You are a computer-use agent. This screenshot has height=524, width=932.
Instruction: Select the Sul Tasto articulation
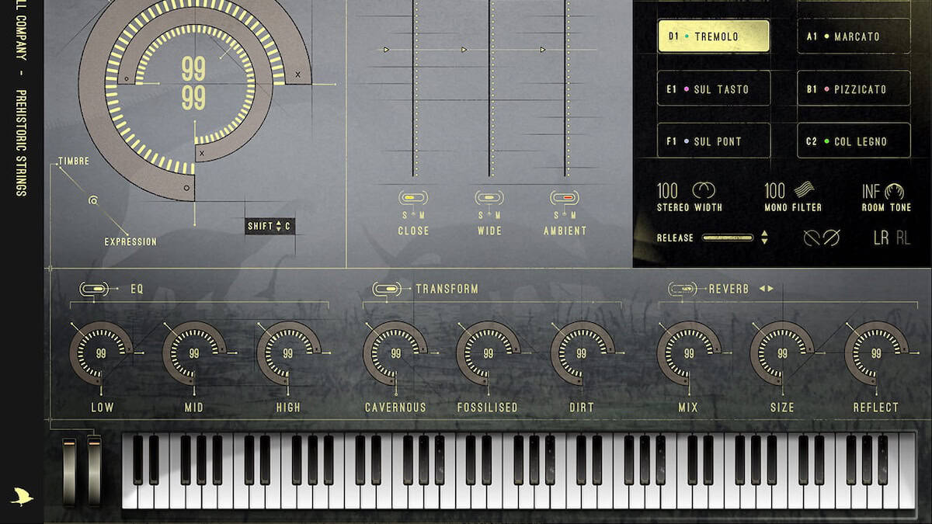[x=714, y=88]
